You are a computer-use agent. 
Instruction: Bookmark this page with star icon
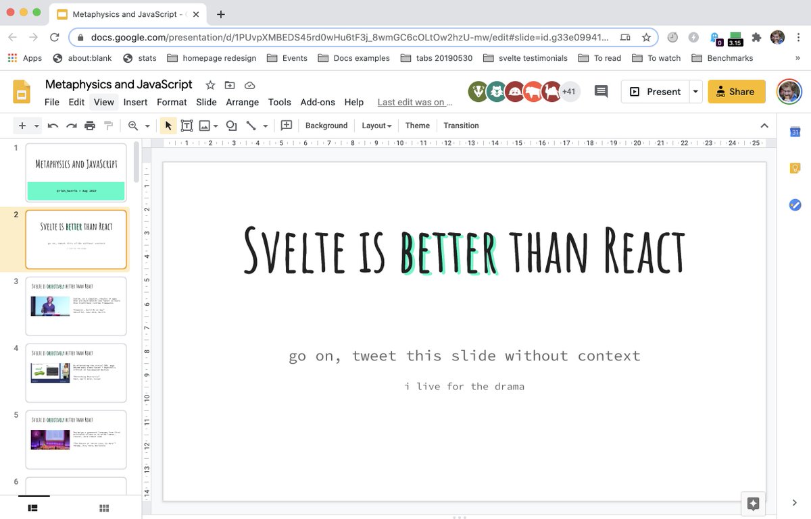click(x=646, y=38)
